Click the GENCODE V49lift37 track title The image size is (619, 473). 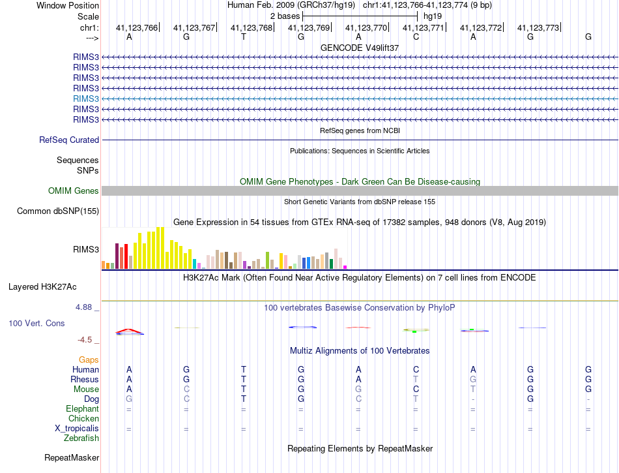pyautogui.click(x=360, y=48)
